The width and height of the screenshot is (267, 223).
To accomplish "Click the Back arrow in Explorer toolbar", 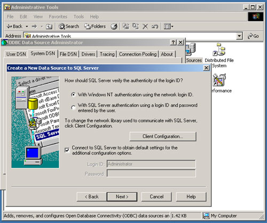I will point(14,26).
